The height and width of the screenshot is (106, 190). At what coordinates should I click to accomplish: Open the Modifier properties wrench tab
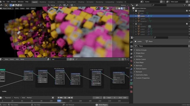click(131, 69)
